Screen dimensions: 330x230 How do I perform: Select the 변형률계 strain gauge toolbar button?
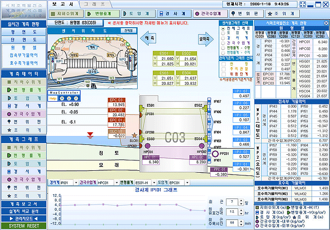click(x=101, y=14)
